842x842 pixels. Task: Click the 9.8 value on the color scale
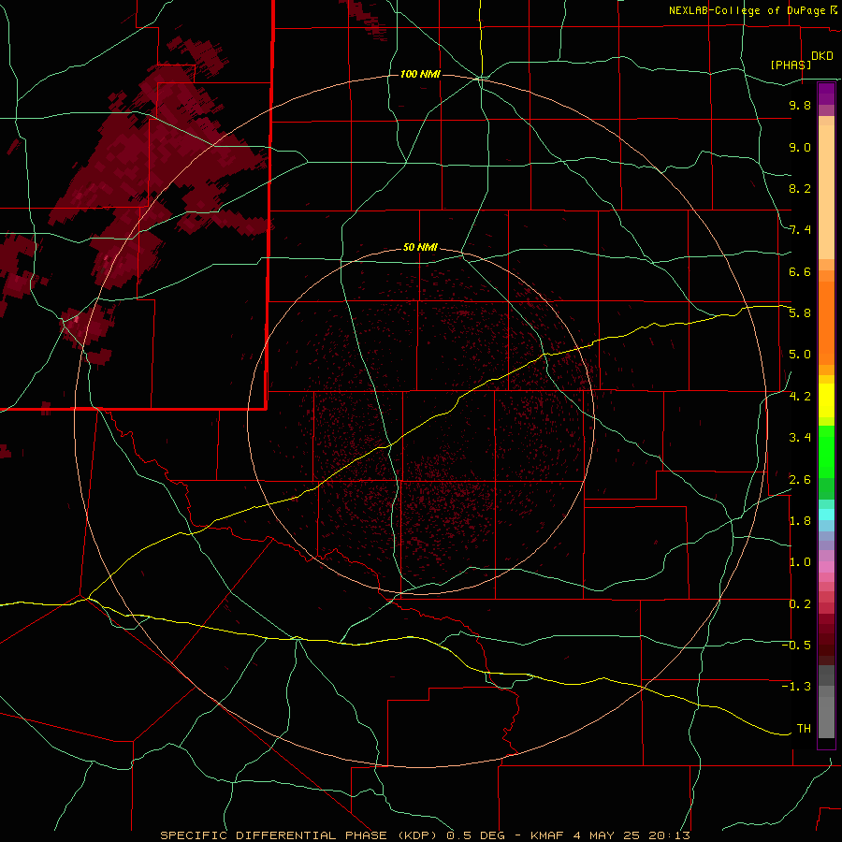pyautogui.click(x=800, y=105)
